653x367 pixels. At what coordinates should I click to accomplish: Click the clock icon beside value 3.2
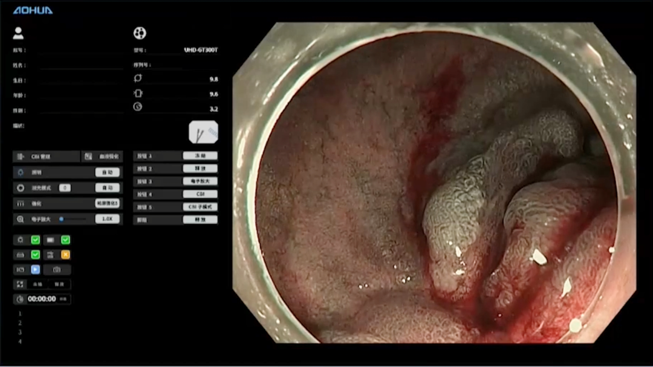[138, 107]
